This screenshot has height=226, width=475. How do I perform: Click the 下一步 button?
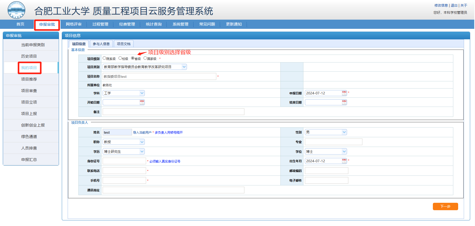pos(445,206)
